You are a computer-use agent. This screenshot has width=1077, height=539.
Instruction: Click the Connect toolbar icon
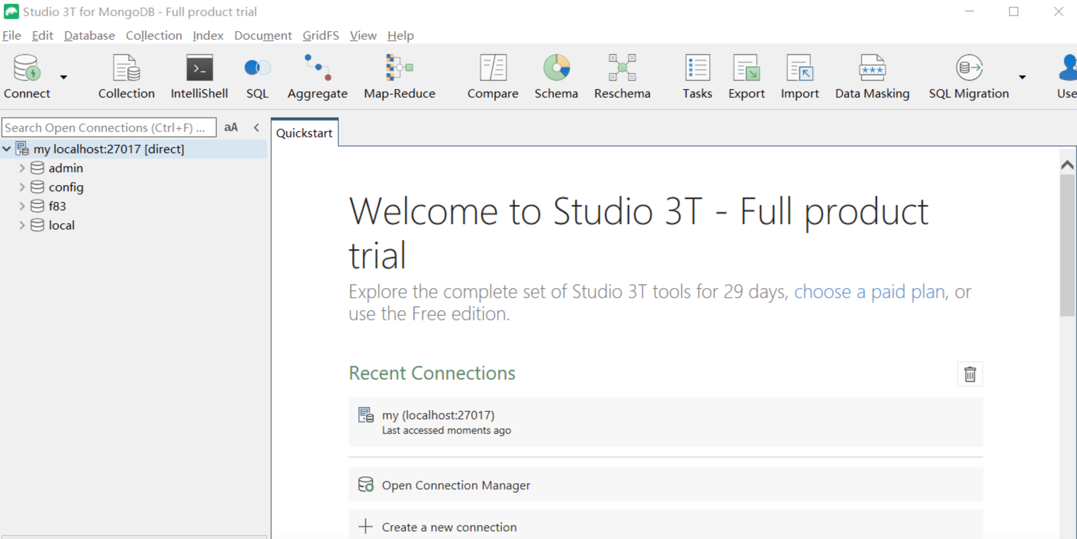click(27, 76)
